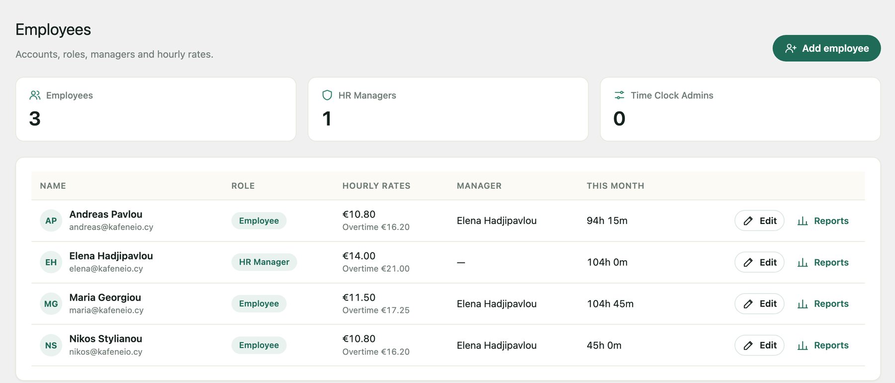Click Nikos Stylianou's Employee role badge

point(259,345)
